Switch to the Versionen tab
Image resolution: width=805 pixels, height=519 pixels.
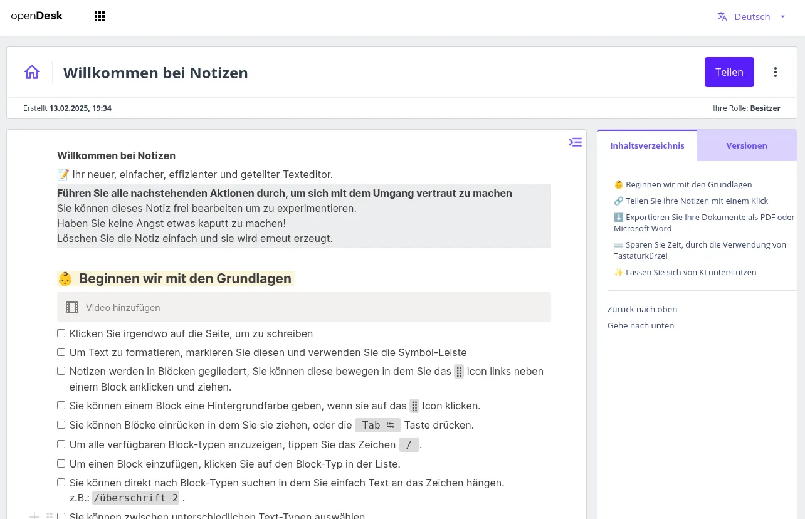click(x=747, y=145)
